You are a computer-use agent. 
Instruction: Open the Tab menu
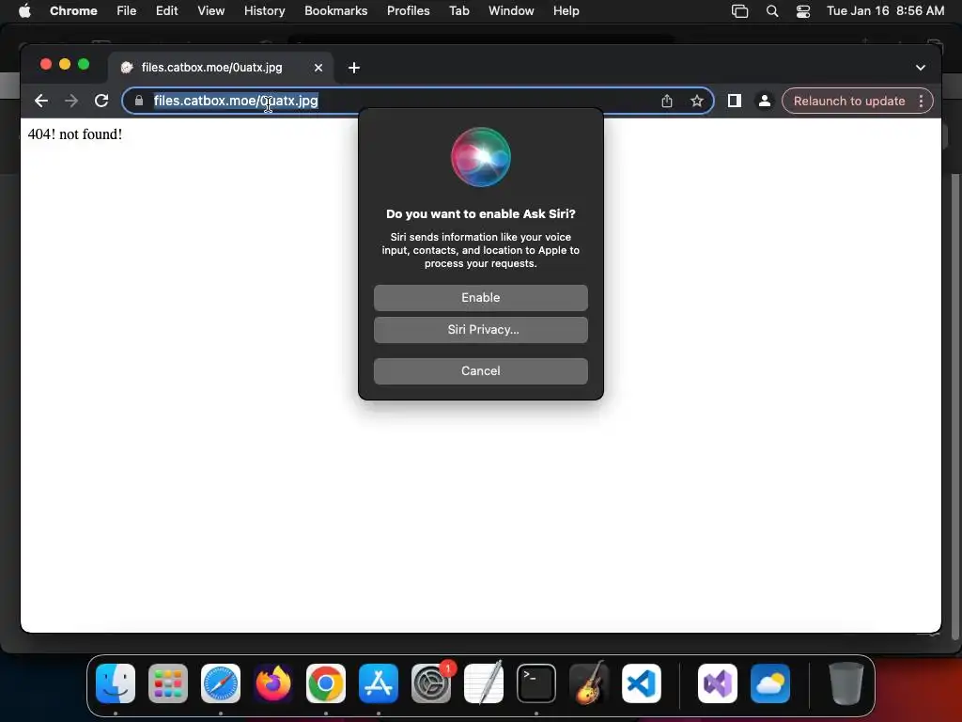458,10
